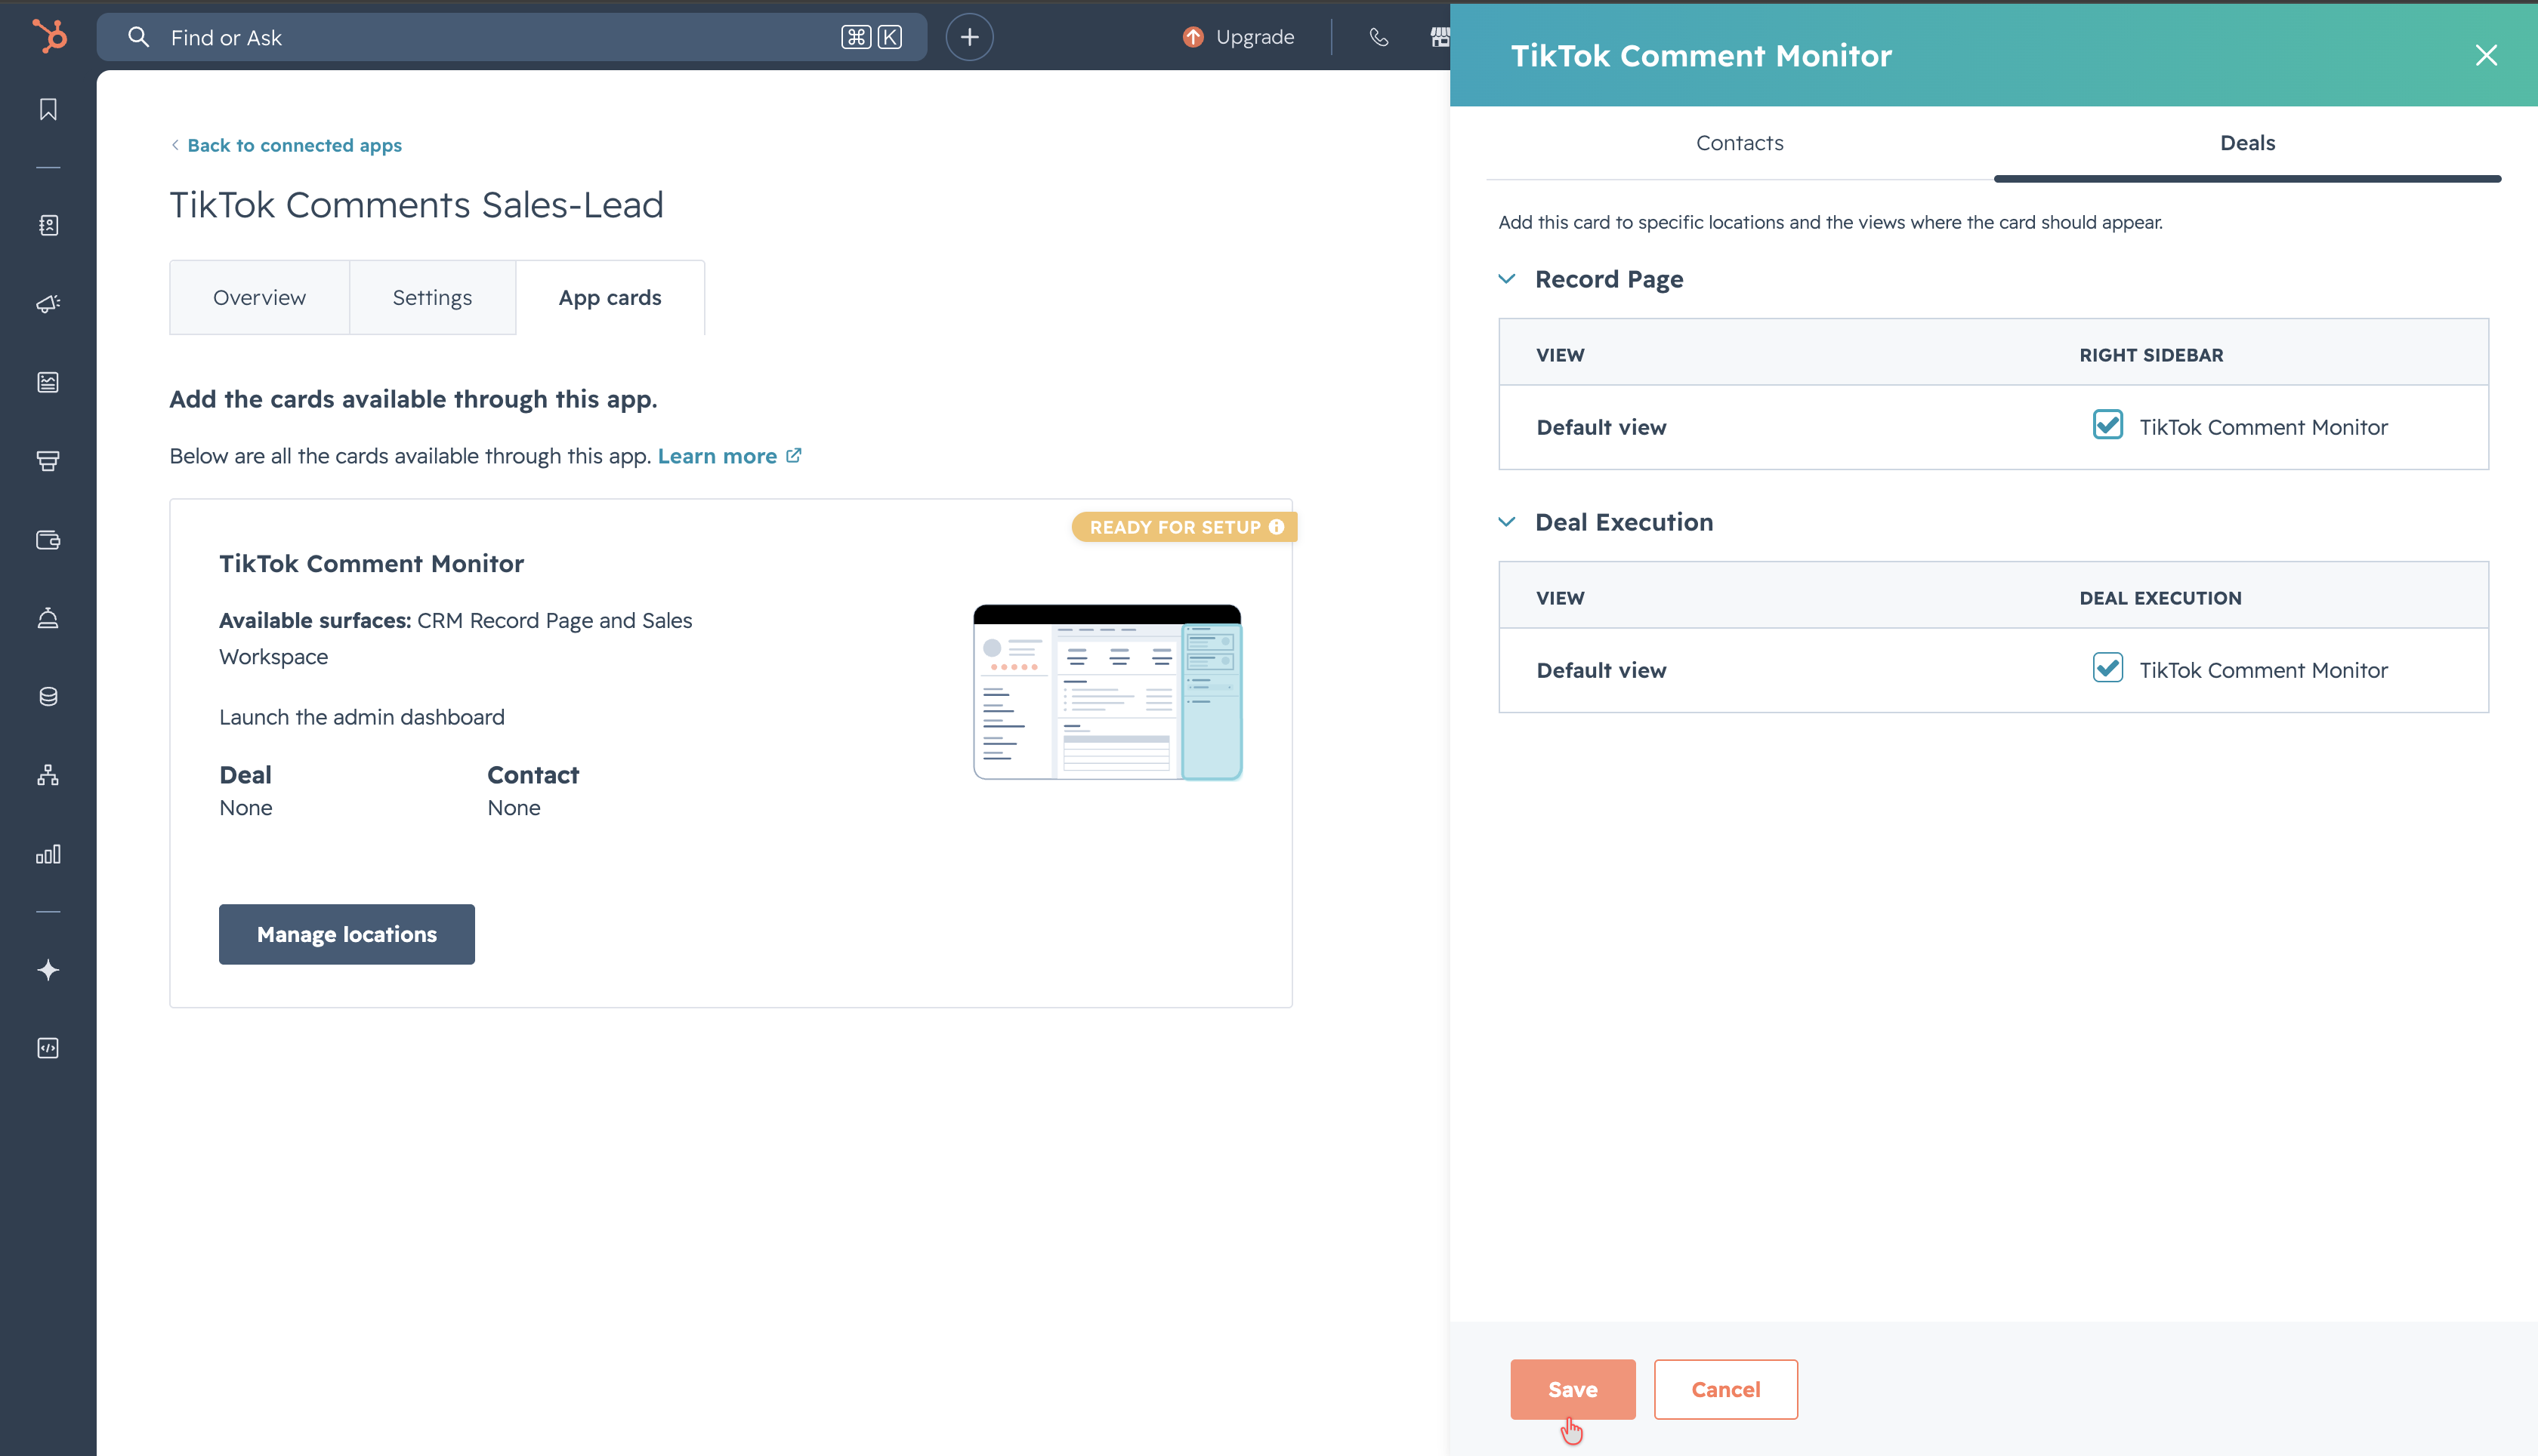Collapse the Record Page section
Screen dimensions: 2538x1456
pyautogui.click(x=1506, y=279)
